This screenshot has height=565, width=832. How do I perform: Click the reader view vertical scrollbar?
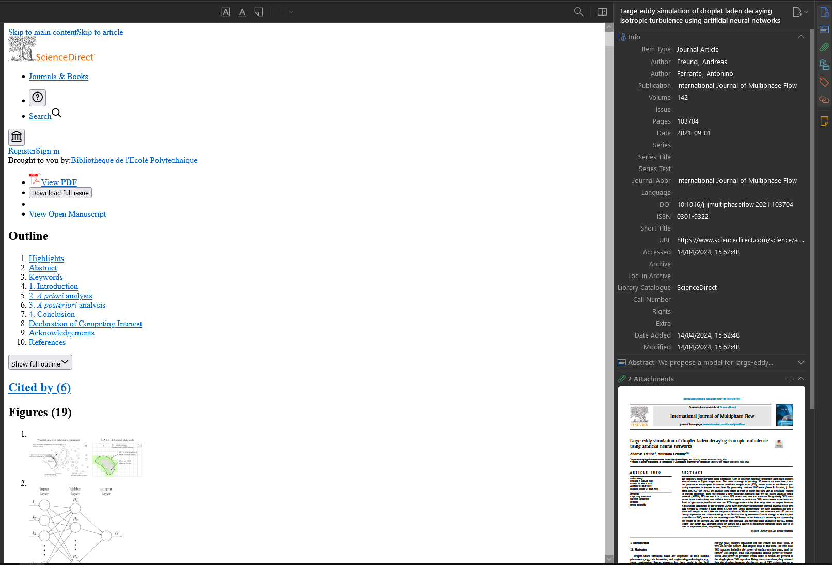click(x=608, y=293)
